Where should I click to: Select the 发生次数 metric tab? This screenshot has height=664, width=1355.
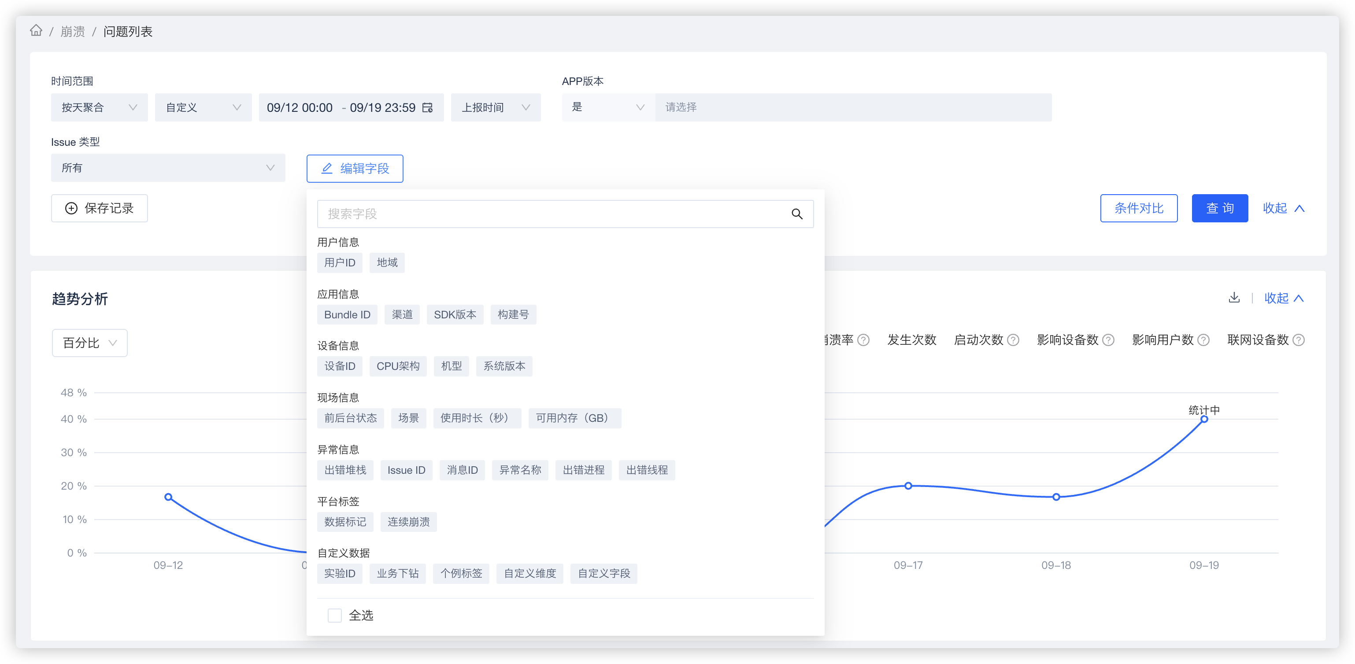click(x=911, y=340)
